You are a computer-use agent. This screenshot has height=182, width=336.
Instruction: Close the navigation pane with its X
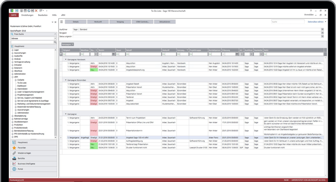(x=56, y=21)
